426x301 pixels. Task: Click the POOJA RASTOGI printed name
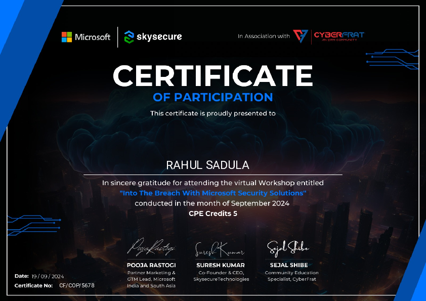(x=151, y=265)
